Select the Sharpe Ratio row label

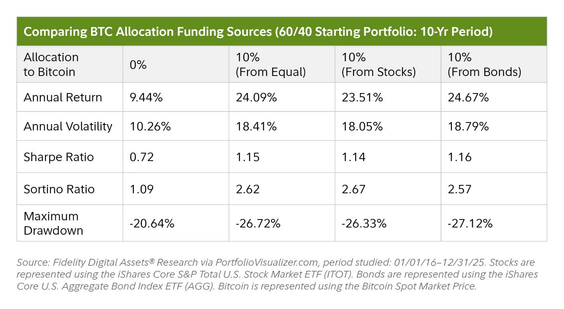pyautogui.click(x=59, y=157)
